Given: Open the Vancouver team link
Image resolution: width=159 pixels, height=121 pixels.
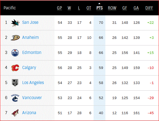Looking at the screenshot, I should 32,97.
